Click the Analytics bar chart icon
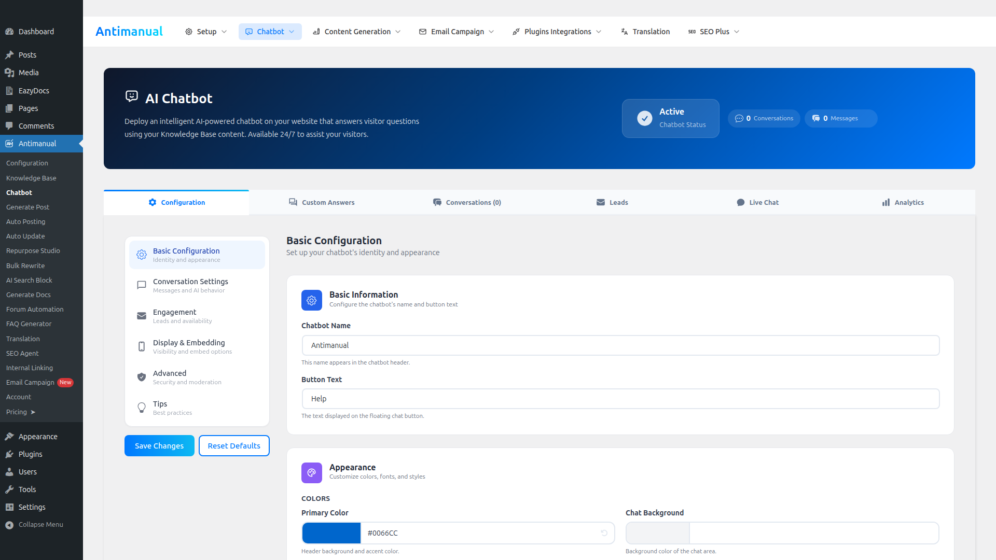This screenshot has height=560, width=996. click(x=885, y=202)
